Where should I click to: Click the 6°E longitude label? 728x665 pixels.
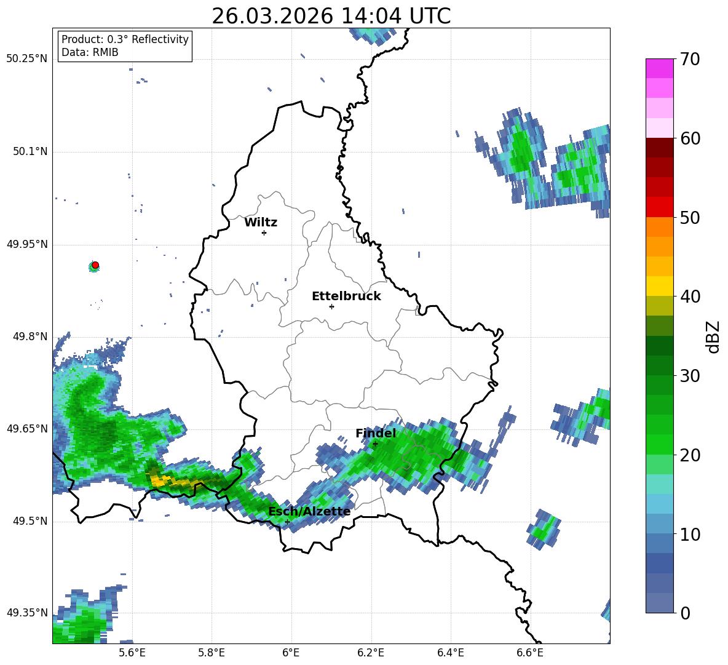point(291,653)
